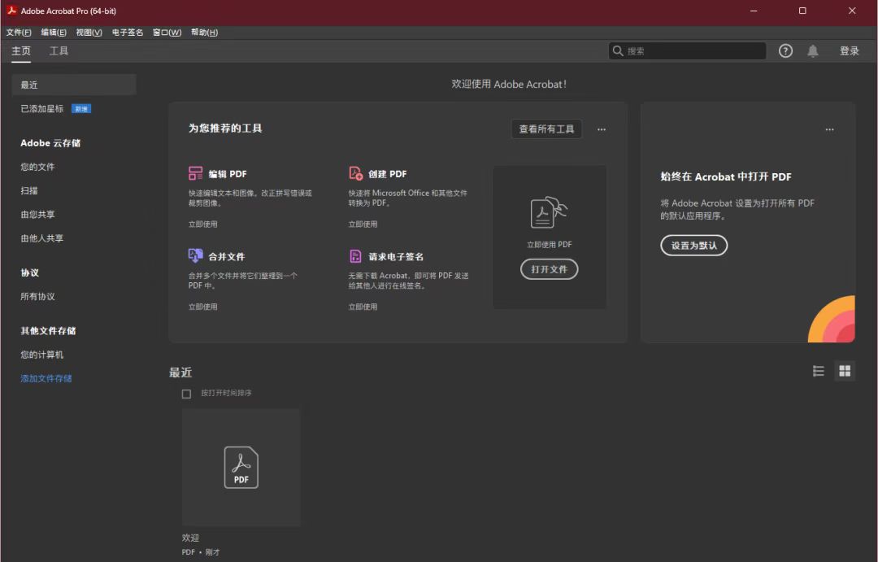
Task: Click the 打开文件 button
Action: 549,269
